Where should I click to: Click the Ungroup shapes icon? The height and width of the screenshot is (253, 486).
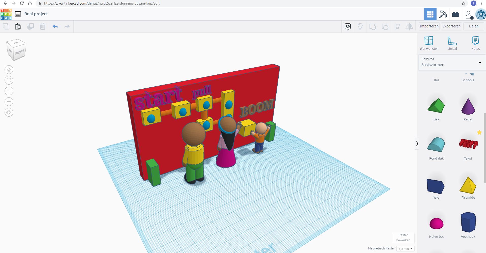point(385,26)
